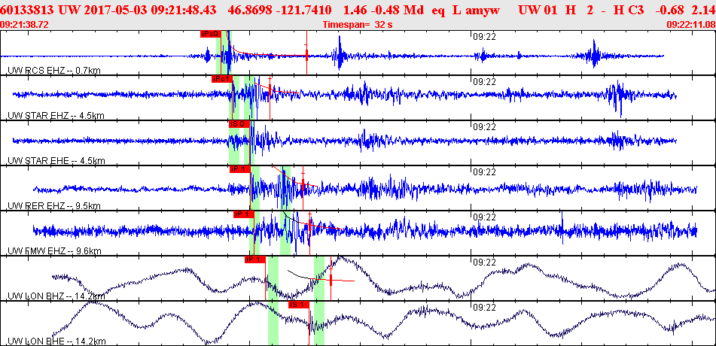Select the iP 1 pick flag on LON BHZ
716x346 pixels.
pyautogui.click(x=255, y=259)
